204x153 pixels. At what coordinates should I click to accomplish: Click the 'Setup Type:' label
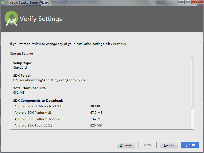[x=22, y=63]
